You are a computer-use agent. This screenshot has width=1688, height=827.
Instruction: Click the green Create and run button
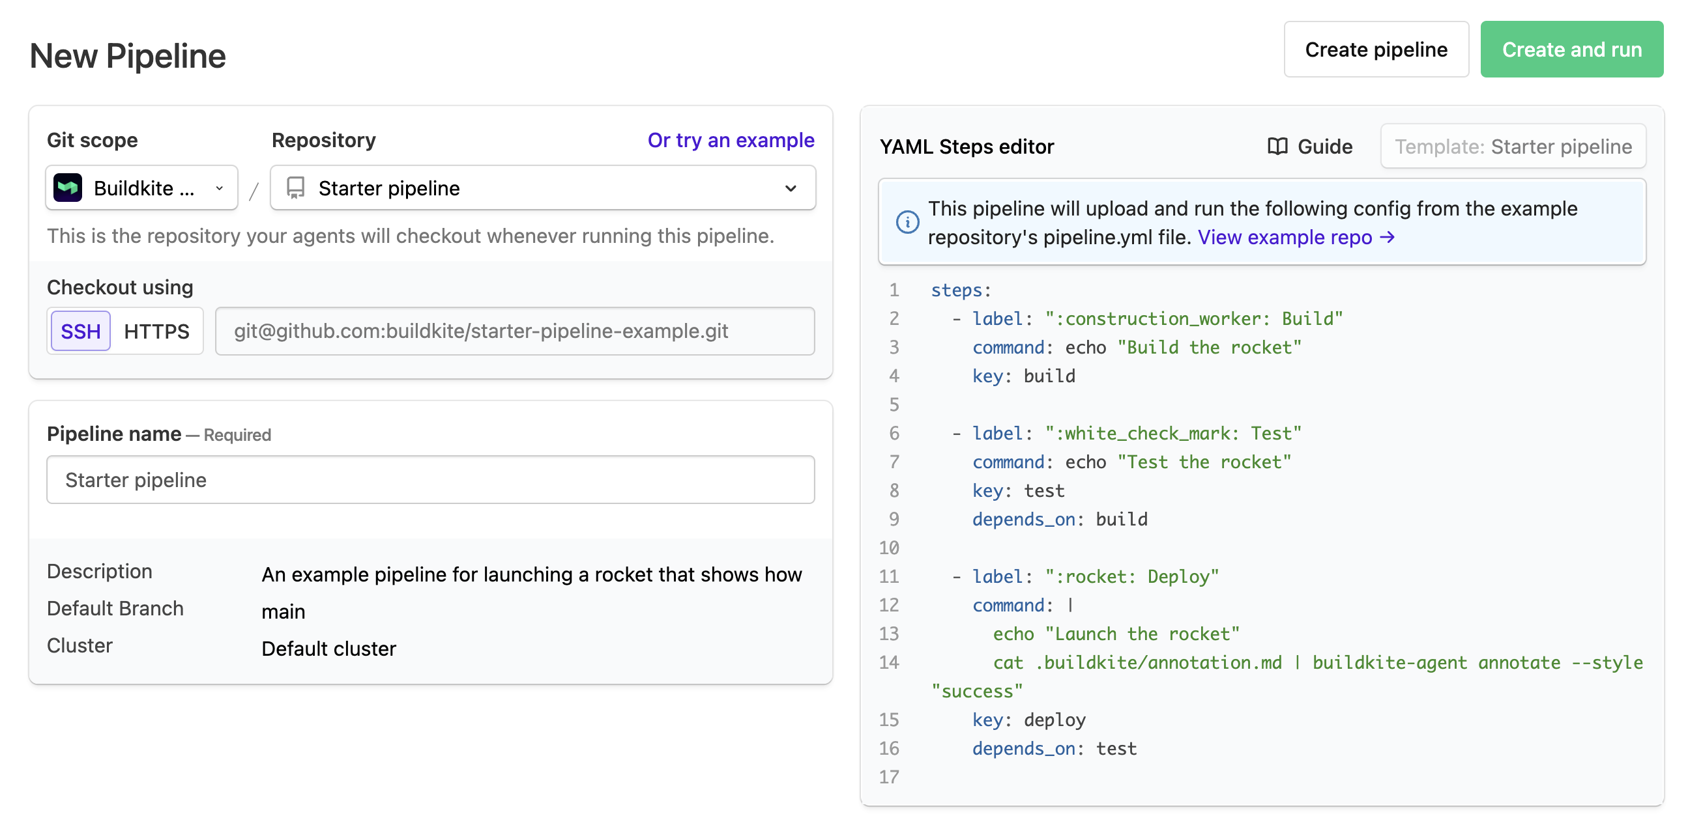[1572, 49]
